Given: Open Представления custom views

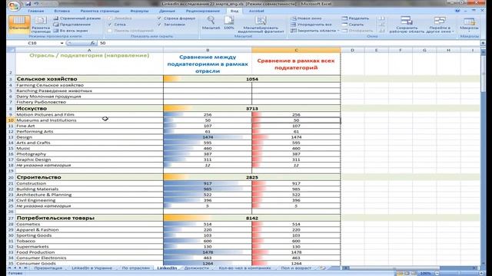Looking at the screenshot, I should pos(71,25).
